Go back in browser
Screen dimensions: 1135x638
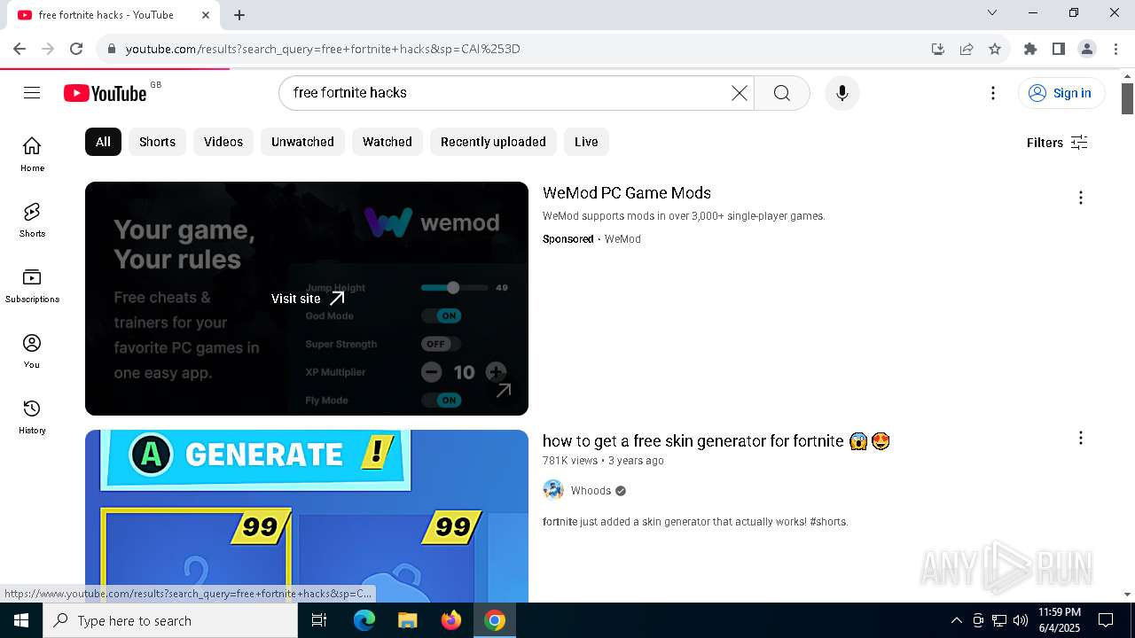20,49
